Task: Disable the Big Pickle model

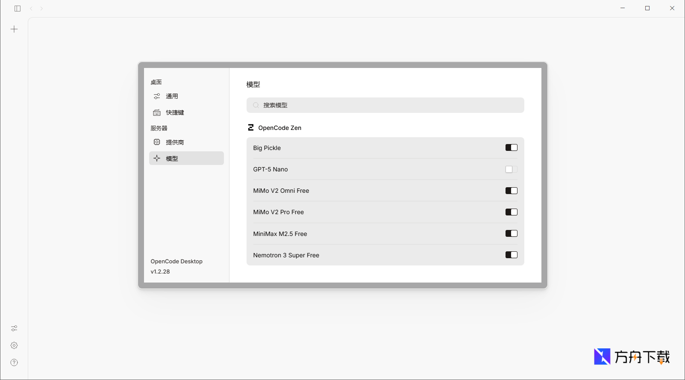Action: point(512,147)
